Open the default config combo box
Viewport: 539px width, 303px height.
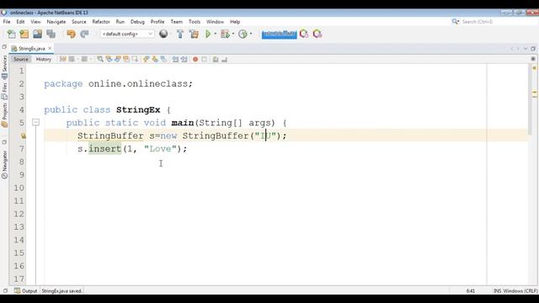(127, 34)
